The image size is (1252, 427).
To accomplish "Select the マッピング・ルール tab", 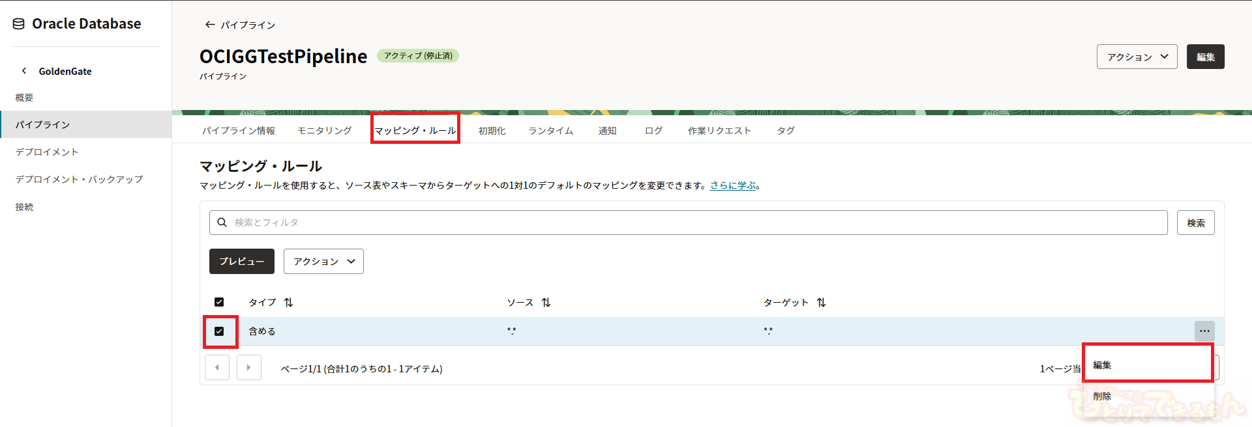I will [x=415, y=131].
